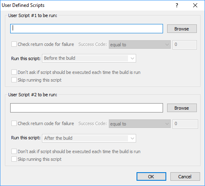Click the Cancel button

185,177
